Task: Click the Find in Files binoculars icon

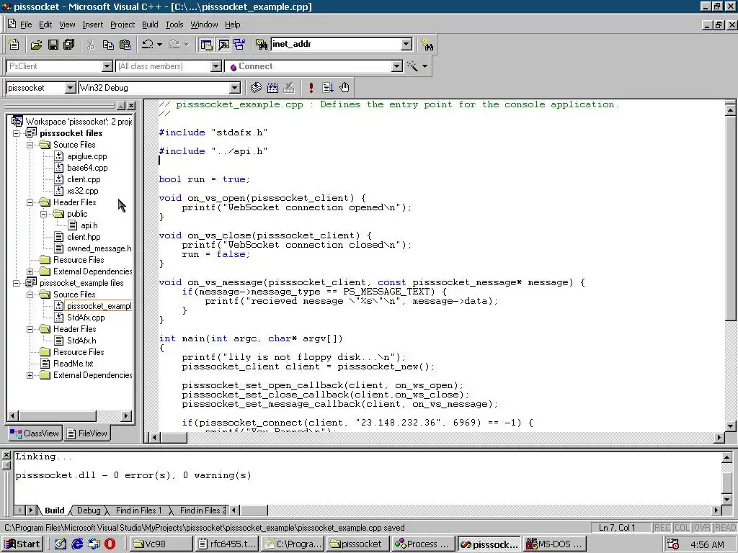Action: pos(261,45)
